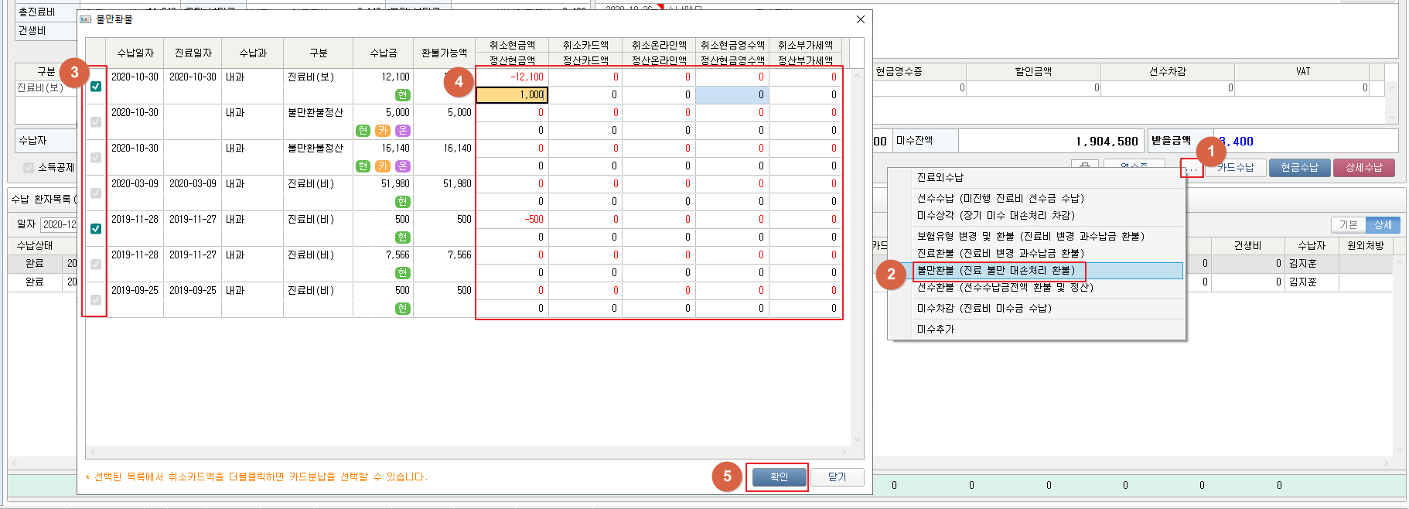Image resolution: width=1409 pixels, height=509 pixels.
Task: Click the green 현 badge in the 51,980 row
Action: click(402, 202)
